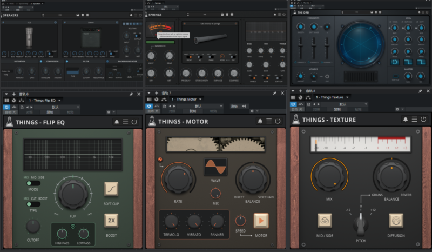The width and height of the screenshot is (432, 252).
Task: Click the Tremolo knob in Things Motor
Action: click(171, 221)
